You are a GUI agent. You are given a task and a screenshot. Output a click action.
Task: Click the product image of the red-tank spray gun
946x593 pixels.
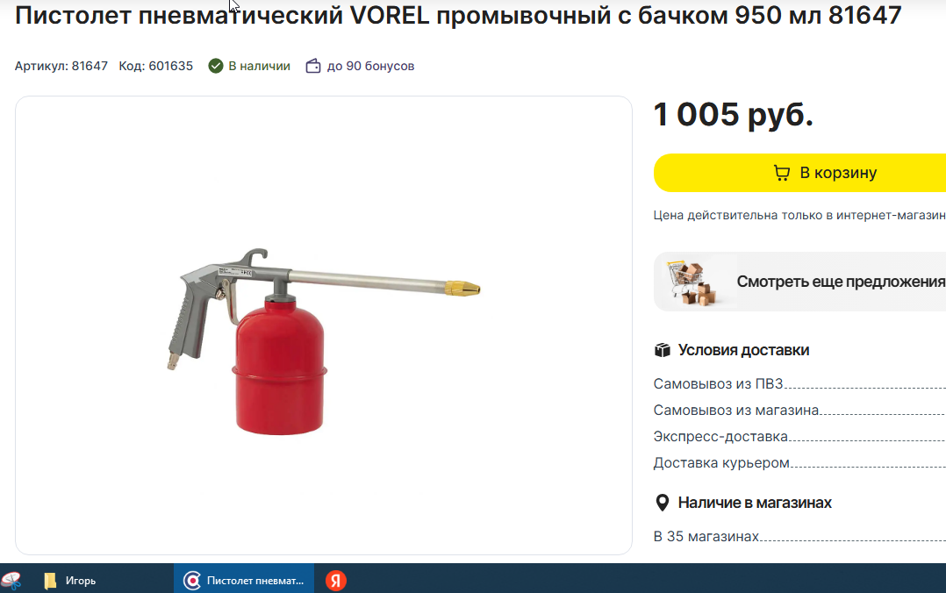(x=324, y=341)
